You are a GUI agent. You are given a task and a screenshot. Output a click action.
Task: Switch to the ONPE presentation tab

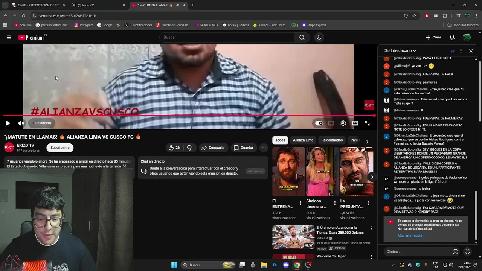tap(39, 5)
